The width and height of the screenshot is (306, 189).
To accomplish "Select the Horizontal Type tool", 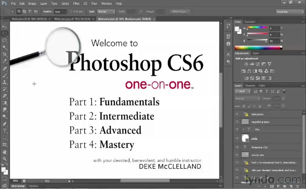I will (x=5, y=130).
